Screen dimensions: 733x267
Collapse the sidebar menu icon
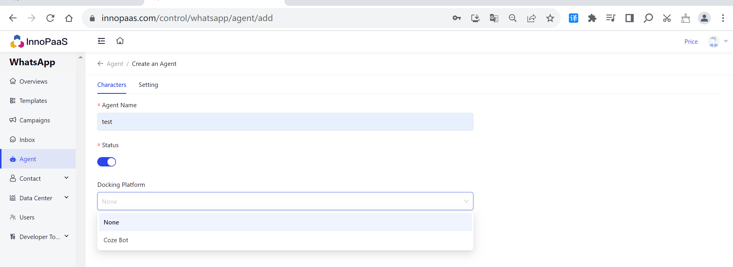(x=101, y=41)
